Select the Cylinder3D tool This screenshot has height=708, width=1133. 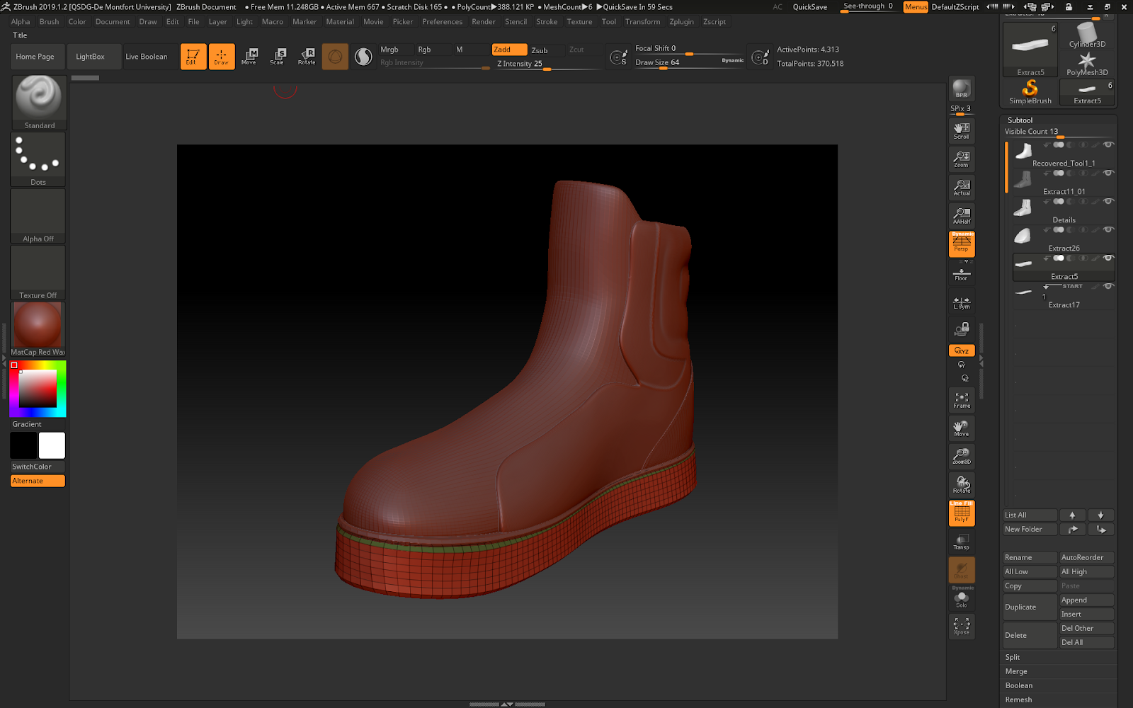pos(1087,35)
